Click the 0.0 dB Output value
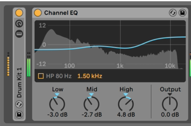The height and width of the screenshot is (126, 191). point(170,115)
